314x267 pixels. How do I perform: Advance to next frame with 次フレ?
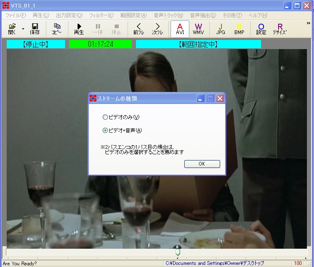tap(157, 29)
